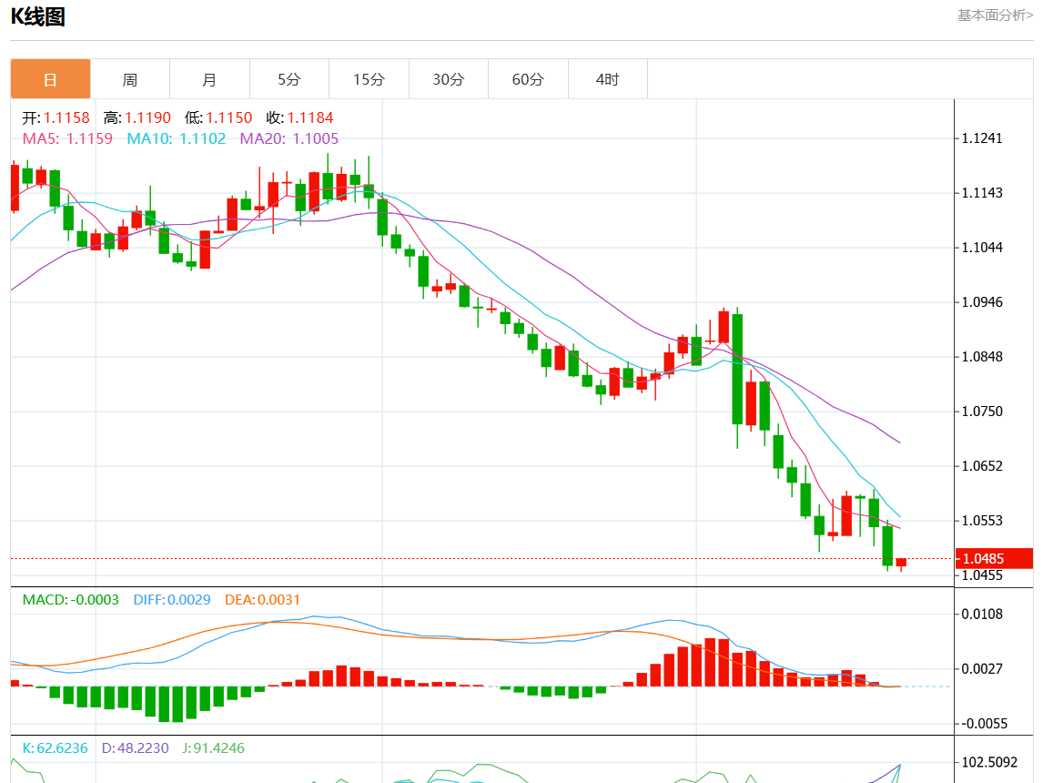Click the MA20 indicator label
The image size is (1053, 783).
coord(289,138)
